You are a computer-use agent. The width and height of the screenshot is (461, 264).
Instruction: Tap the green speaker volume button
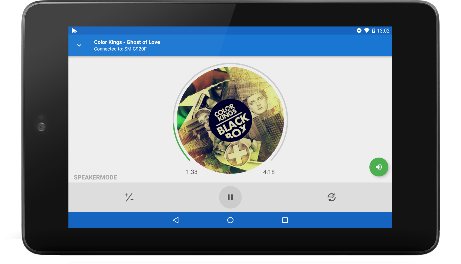[x=378, y=167]
